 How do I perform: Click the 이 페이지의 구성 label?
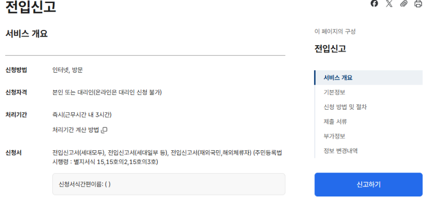(335, 31)
